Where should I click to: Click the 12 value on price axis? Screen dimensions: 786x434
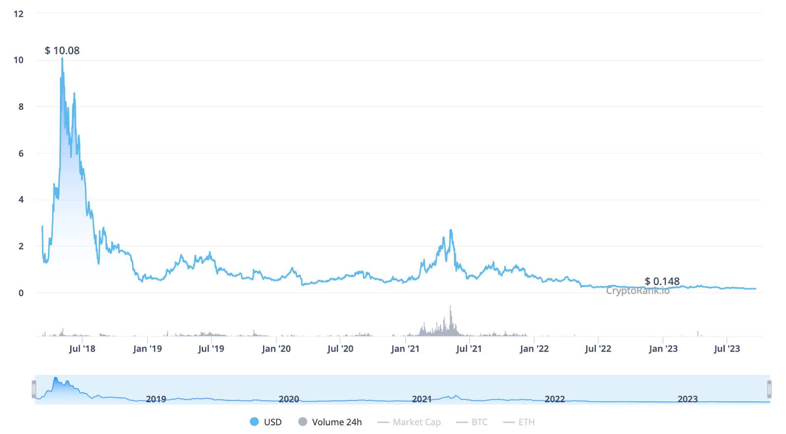coord(19,14)
